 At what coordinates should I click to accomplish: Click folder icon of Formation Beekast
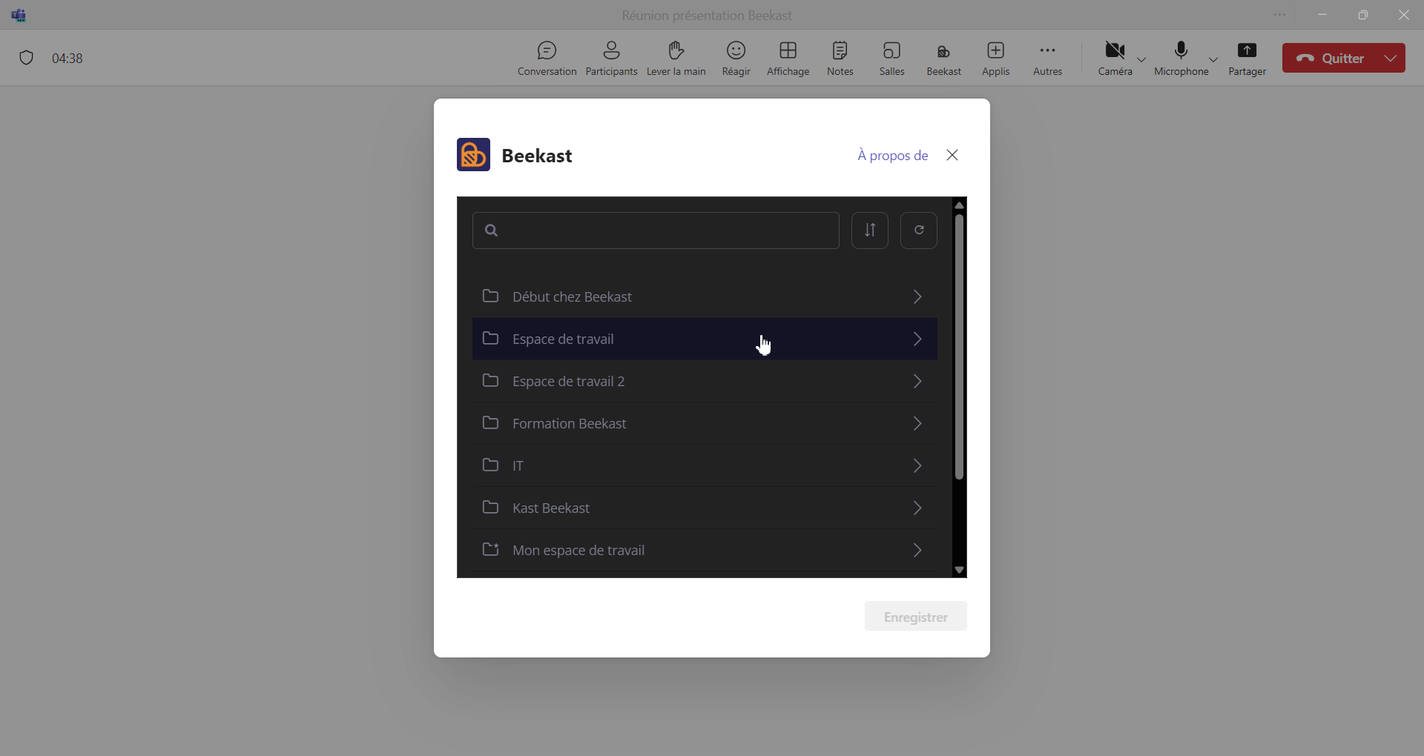(x=490, y=423)
